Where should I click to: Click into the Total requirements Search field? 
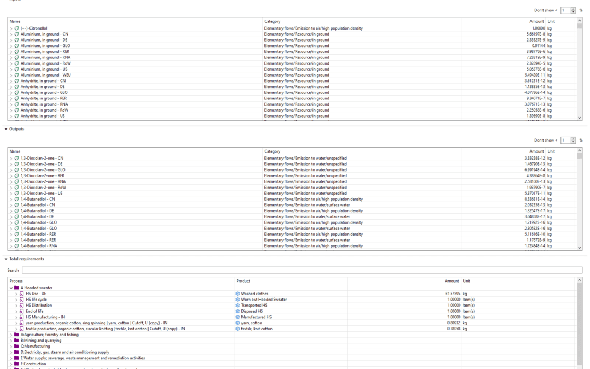[x=302, y=270]
